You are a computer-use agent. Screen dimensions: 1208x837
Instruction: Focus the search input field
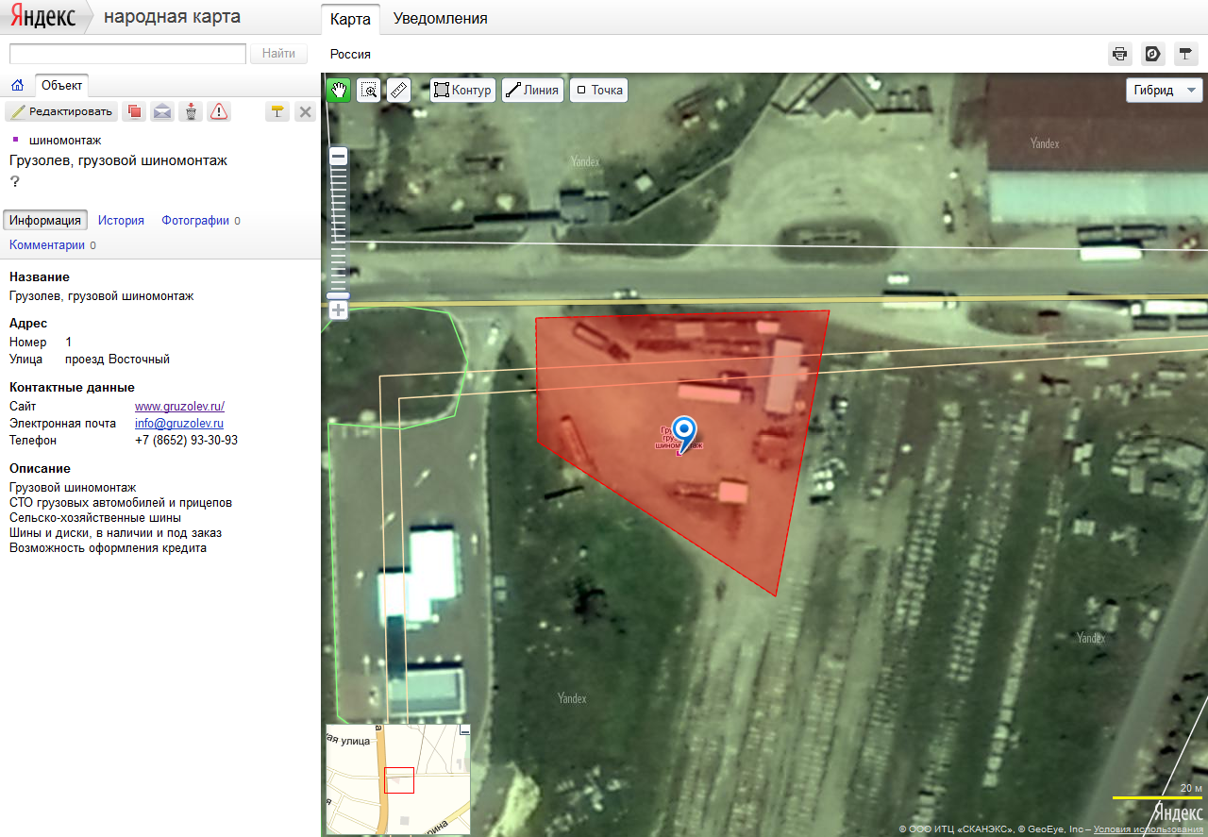click(x=127, y=54)
